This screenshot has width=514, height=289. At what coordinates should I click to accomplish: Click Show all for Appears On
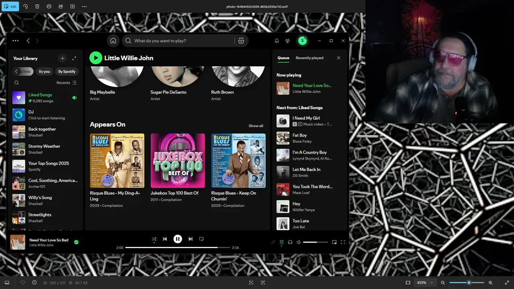tap(256, 126)
